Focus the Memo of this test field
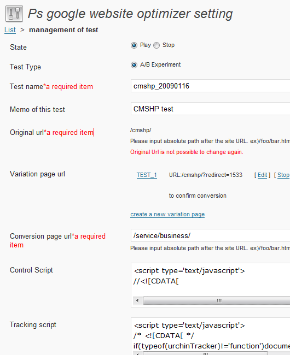Image resolution: width=290 pixels, height=355 pixels. [x=211, y=109]
